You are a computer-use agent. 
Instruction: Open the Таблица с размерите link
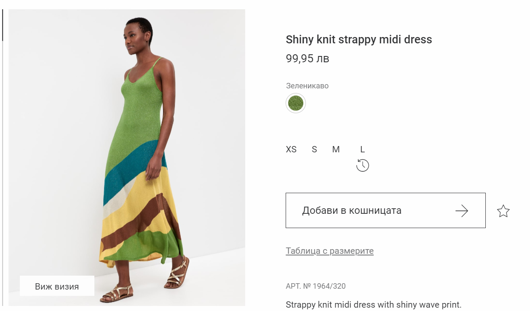(x=329, y=251)
